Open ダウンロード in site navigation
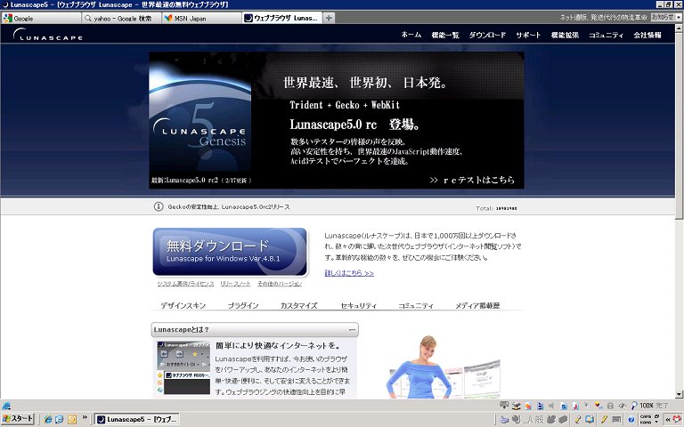 [487, 35]
